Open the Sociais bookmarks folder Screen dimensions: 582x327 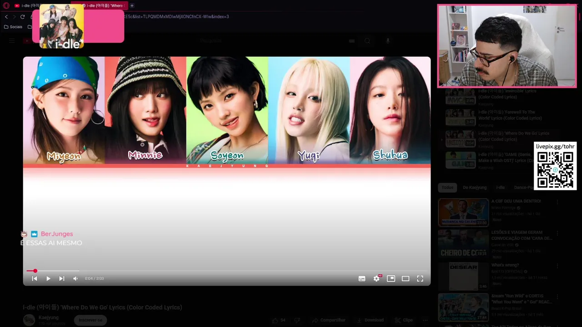13,27
